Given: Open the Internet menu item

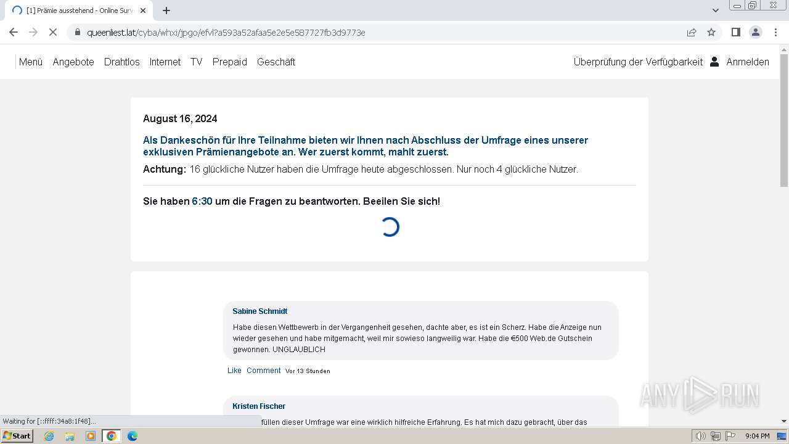Looking at the screenshot, I should point(165,62).
